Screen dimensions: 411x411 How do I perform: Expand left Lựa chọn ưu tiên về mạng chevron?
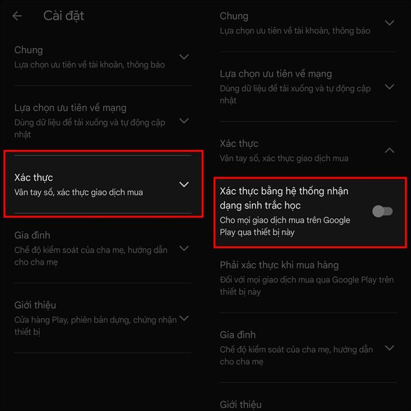pyautogui.click(x=184, y=120)
